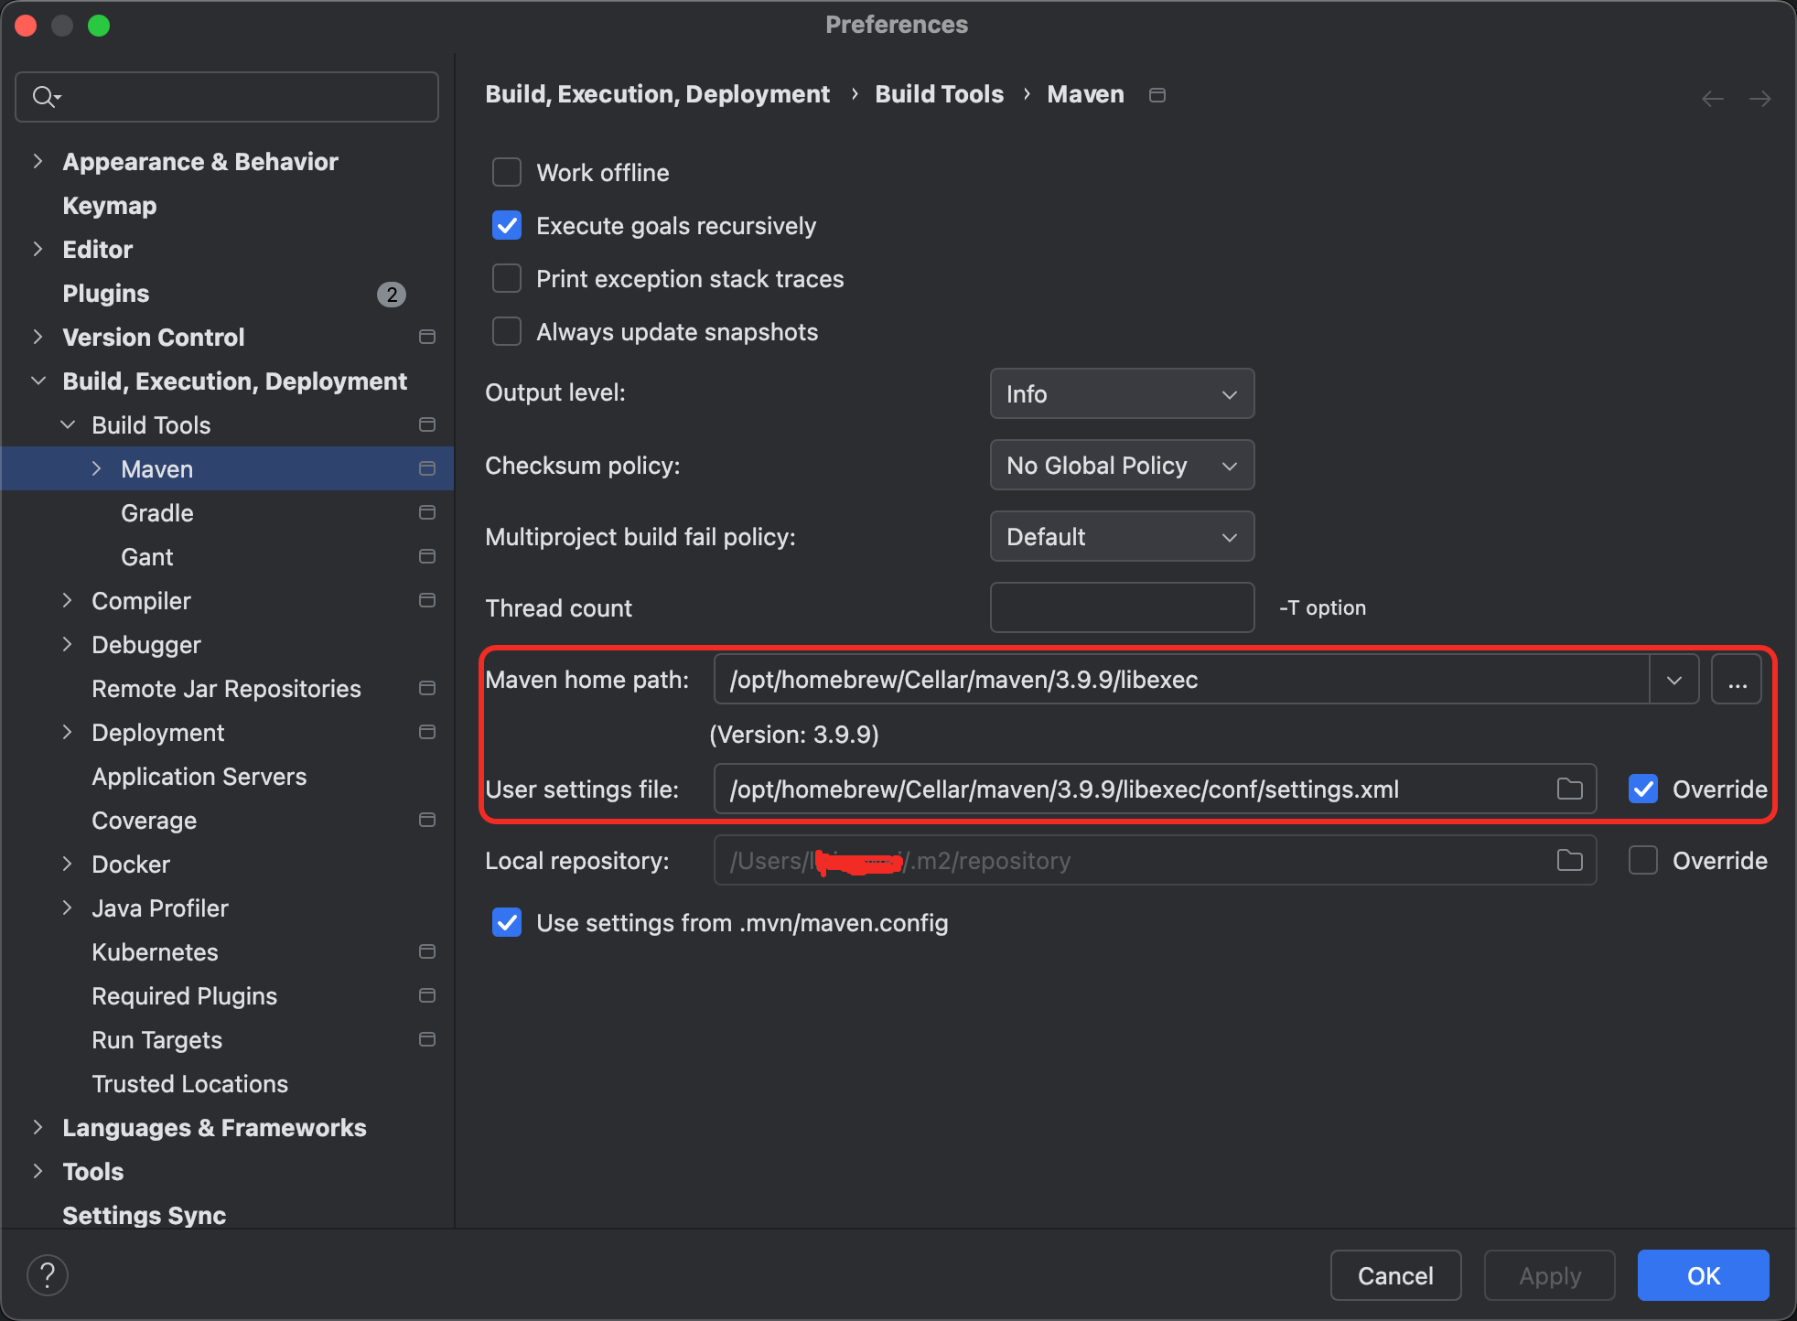Open help via the question mark icon
Viewport: 1797px width, 1321px height.
point(47,1273)
